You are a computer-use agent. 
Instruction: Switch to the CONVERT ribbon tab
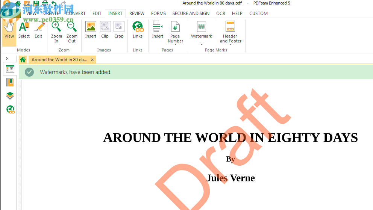76,14
